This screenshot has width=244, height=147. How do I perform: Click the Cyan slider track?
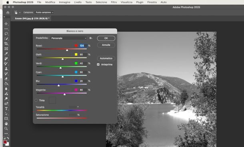coord(62,75)
